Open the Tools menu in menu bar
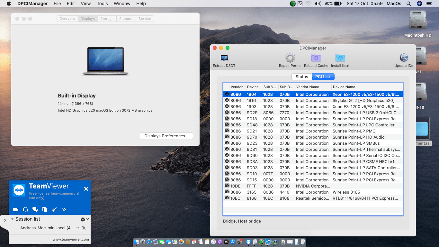Image resolution: width=439 pixels, height=247 pixels. coord(102,4)
